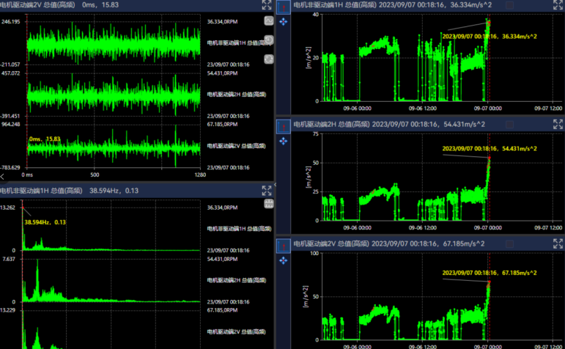Expand the spectrum panel to fullscreen

click(267, 190)
